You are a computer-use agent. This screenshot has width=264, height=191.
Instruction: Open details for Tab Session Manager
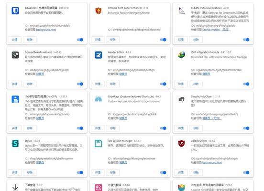pyautogui.click(x=98, y=172)
